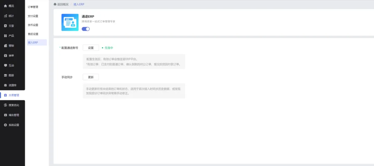Select 接入ERP submenu item
Screen dimensions: 374x166
click(37, 43)
